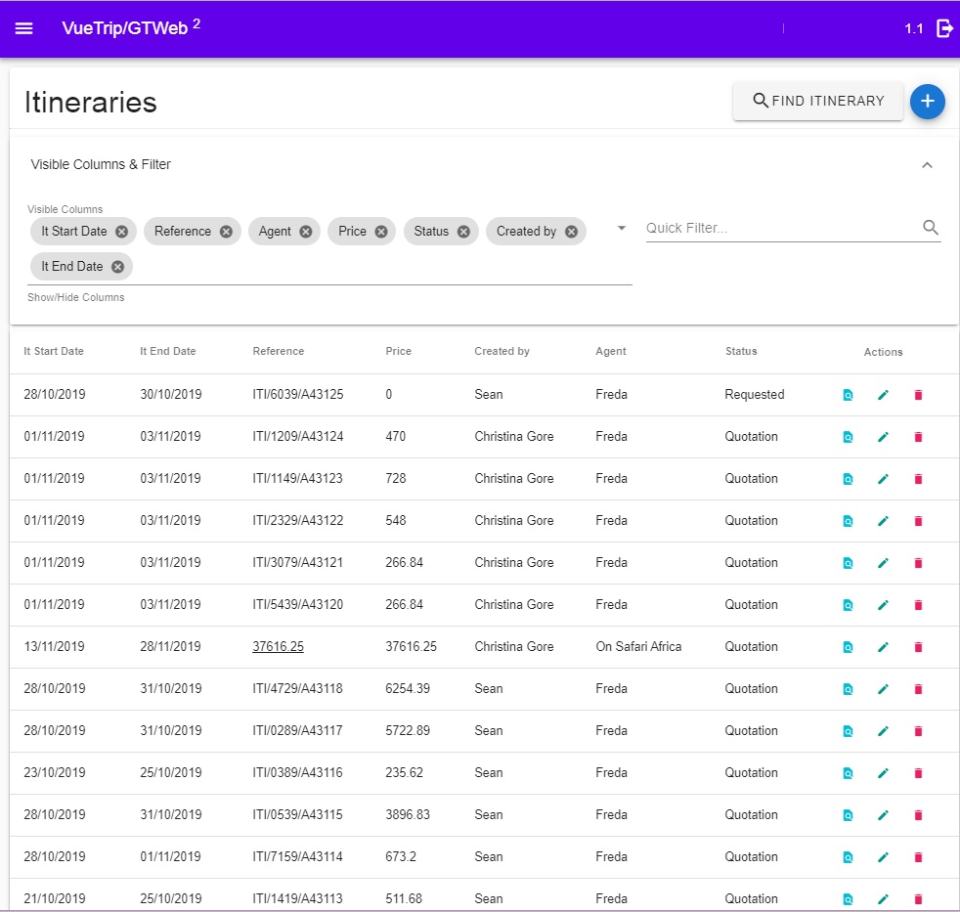Image resolution: width=960 pixels, height=912 pixels.
Task: Remove the Created by column chip
Action: [571, 232]
